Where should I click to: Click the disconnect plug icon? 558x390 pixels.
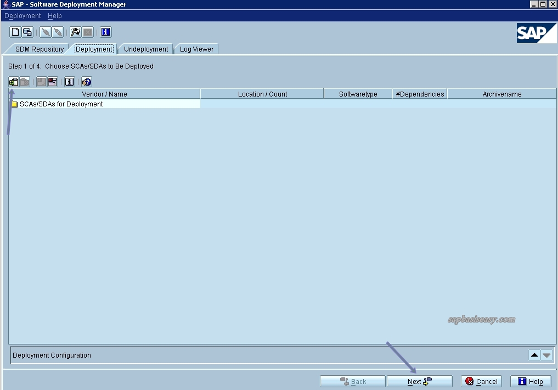click(57, 32)
